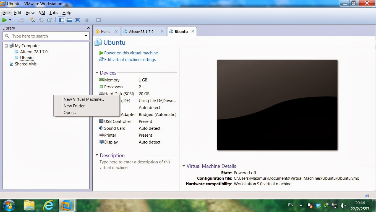Click the Revert to snapshot toolbar icon
This screenshot has width=376, height=212.
click(x=41, y=20)
